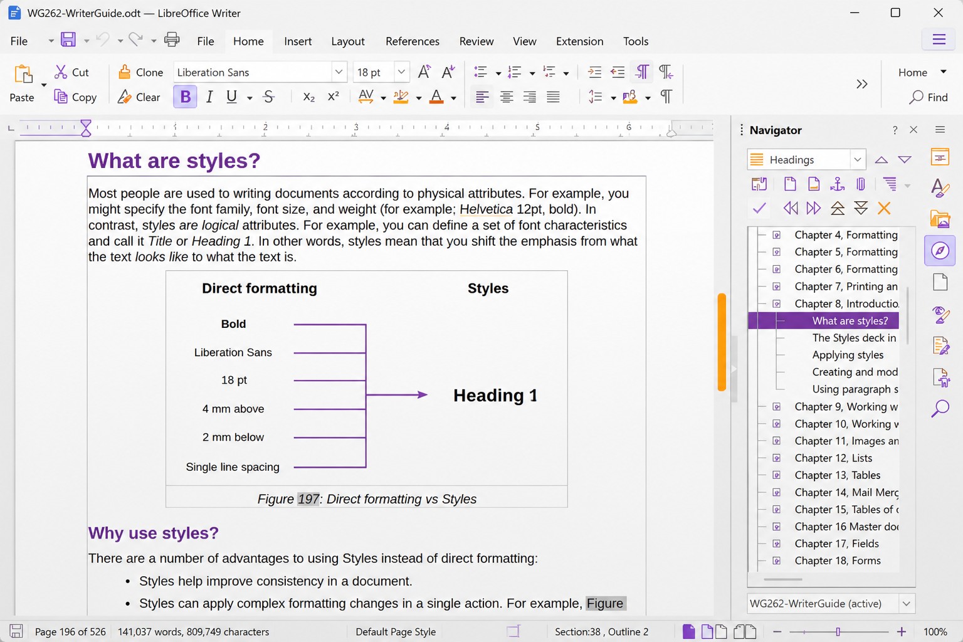963x642 pixels.
Task: Close the Navigator panel
Action: coord(913,130)
